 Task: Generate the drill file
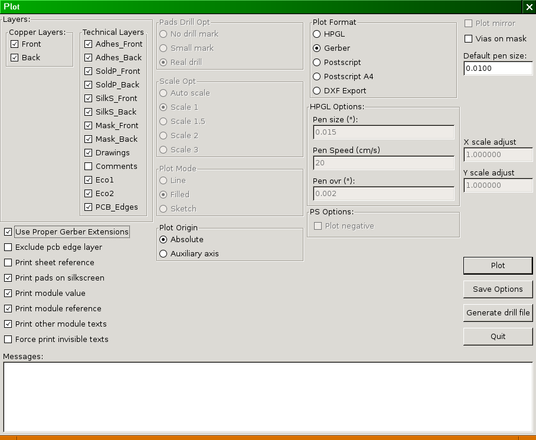(x=498, y=313)
